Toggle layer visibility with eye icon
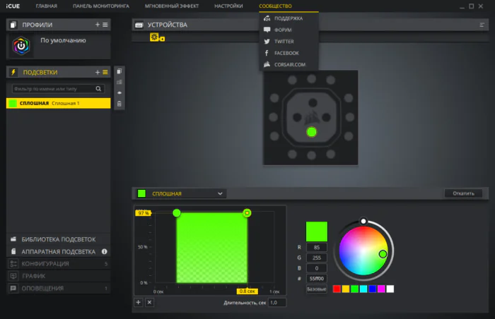Viewport: 495px width, 319px height. pos(120,92)
